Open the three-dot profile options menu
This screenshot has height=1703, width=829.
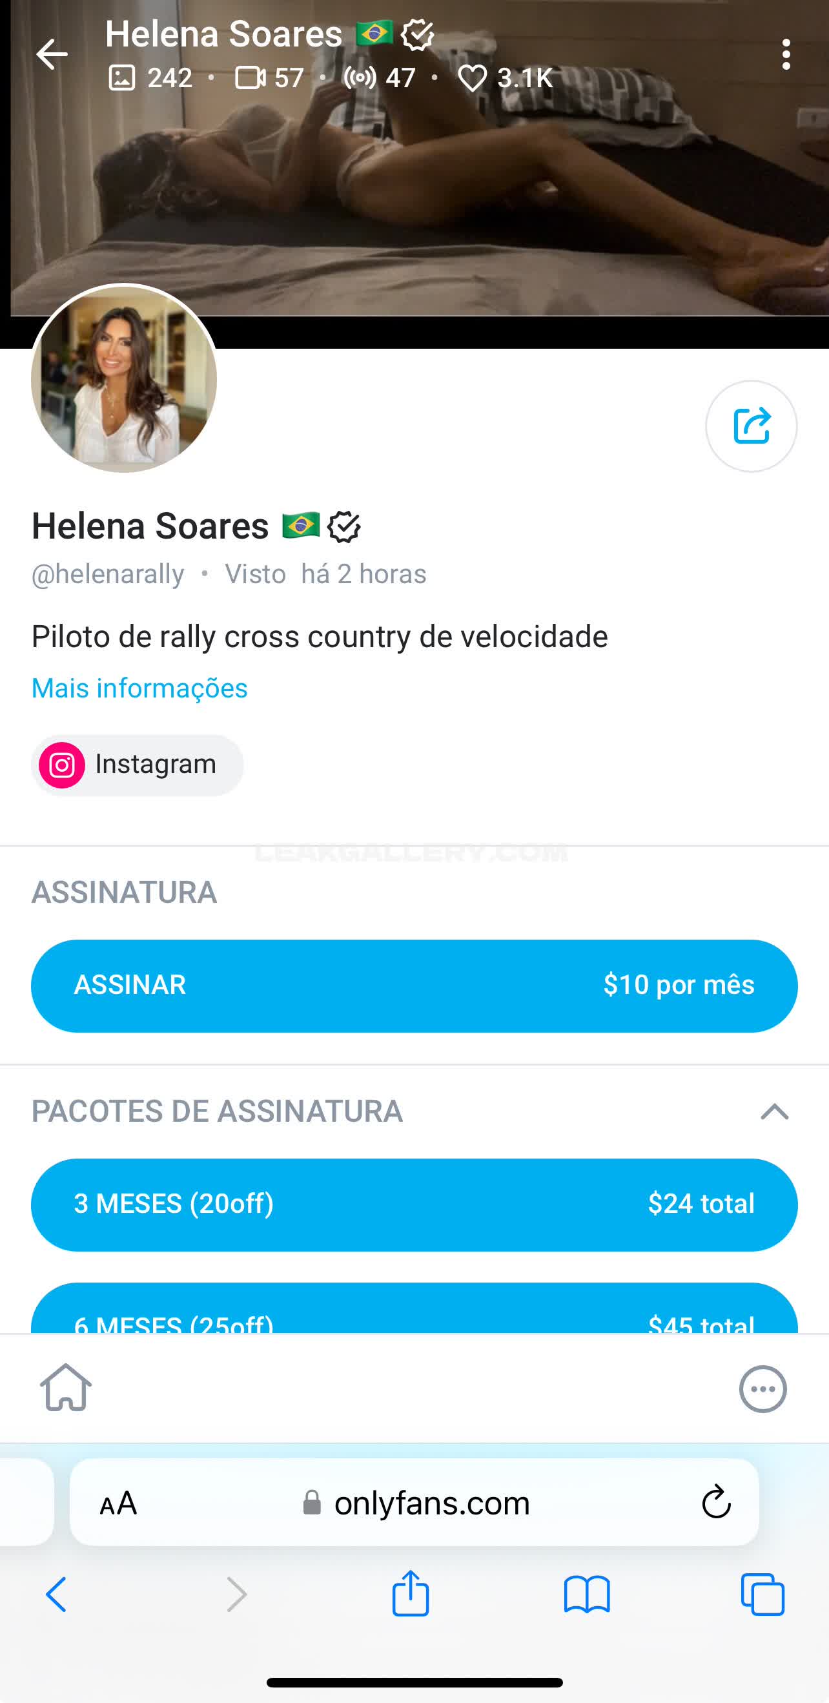pyautogui.click(x=785, y=54)
